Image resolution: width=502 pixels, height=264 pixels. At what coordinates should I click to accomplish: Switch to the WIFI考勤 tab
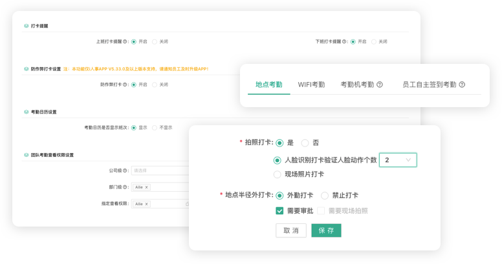(311, 85)
